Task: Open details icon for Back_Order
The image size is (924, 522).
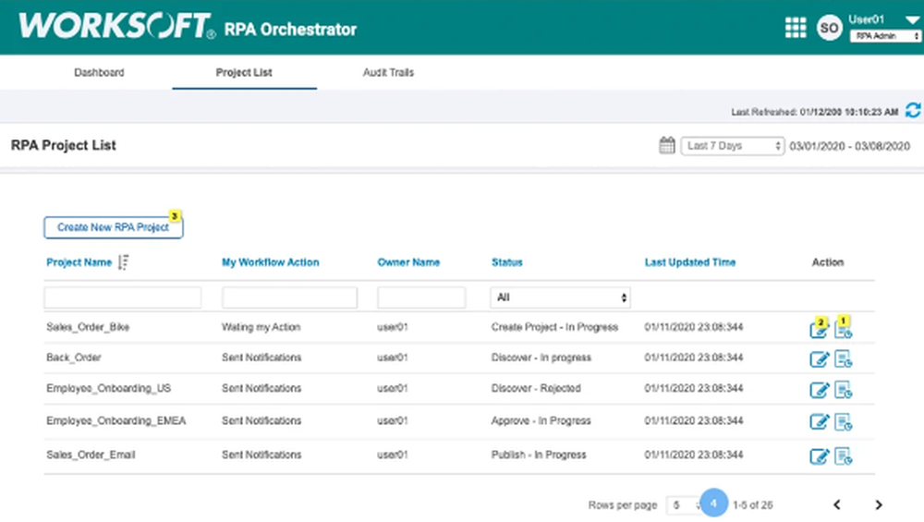Action: click(x=844, y=358)
